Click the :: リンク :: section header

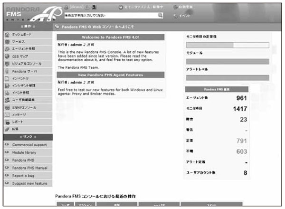point(28,137)
